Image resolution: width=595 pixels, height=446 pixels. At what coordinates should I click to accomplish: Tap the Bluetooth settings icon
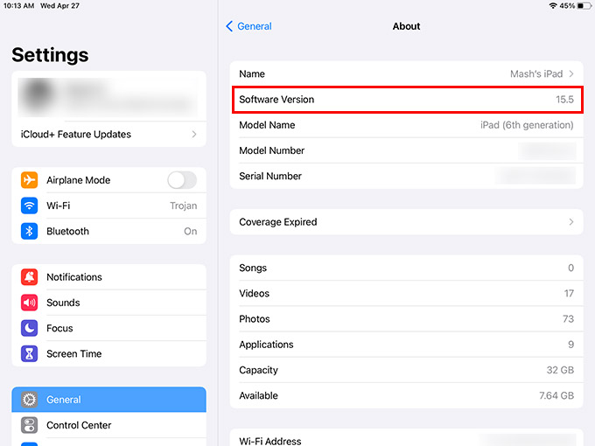tap(29, 231)
